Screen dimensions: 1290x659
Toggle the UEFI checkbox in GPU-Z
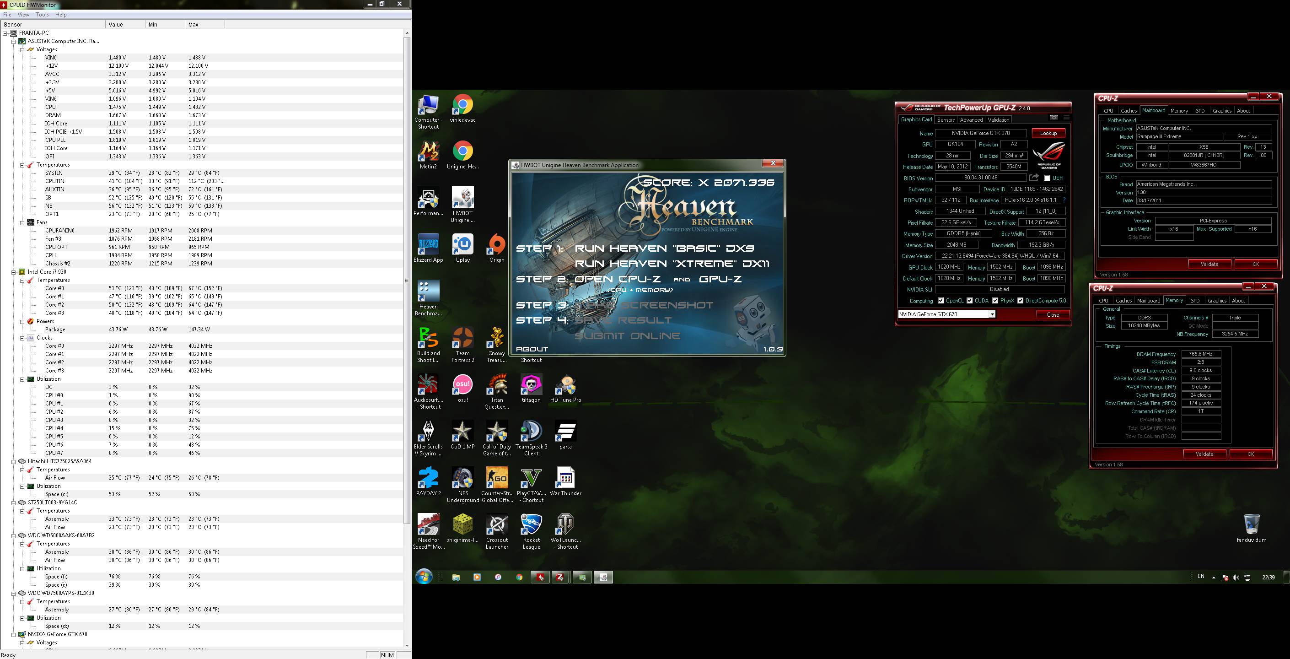click(x=1047, y=178)
